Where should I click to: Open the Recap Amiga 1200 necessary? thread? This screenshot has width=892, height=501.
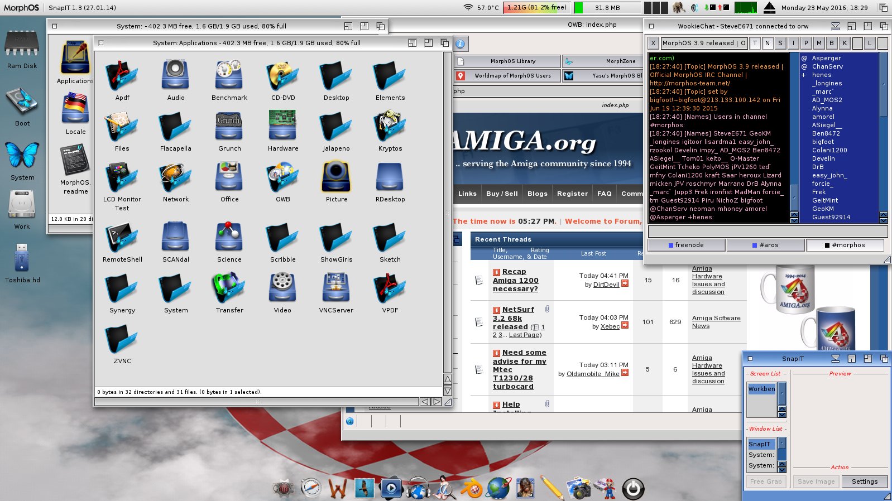pyautogui.click(x=515, y=280)
